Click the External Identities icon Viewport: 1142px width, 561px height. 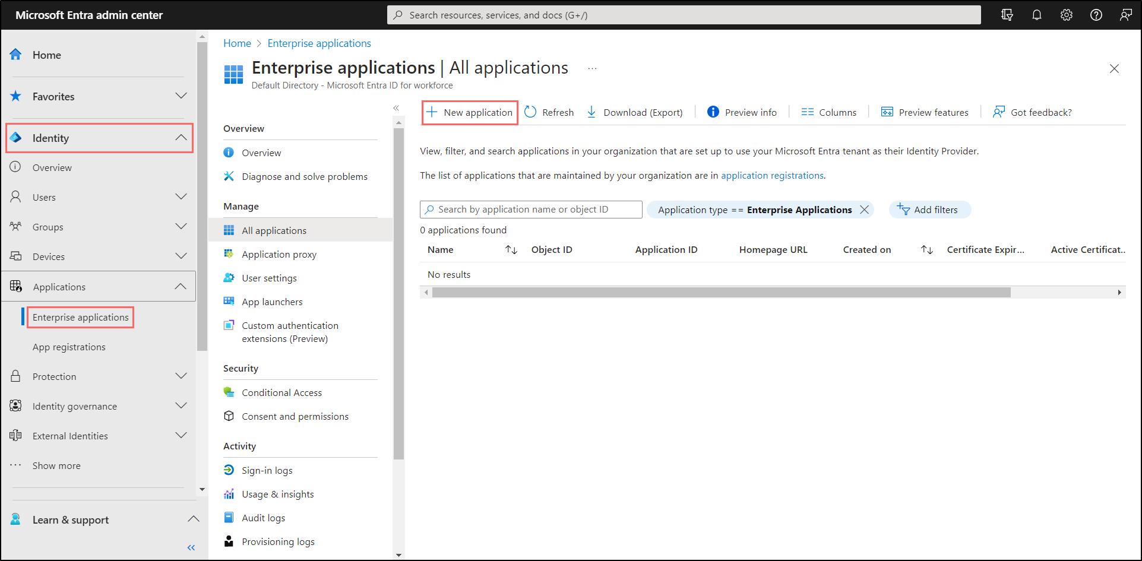[x=16, y=436]
